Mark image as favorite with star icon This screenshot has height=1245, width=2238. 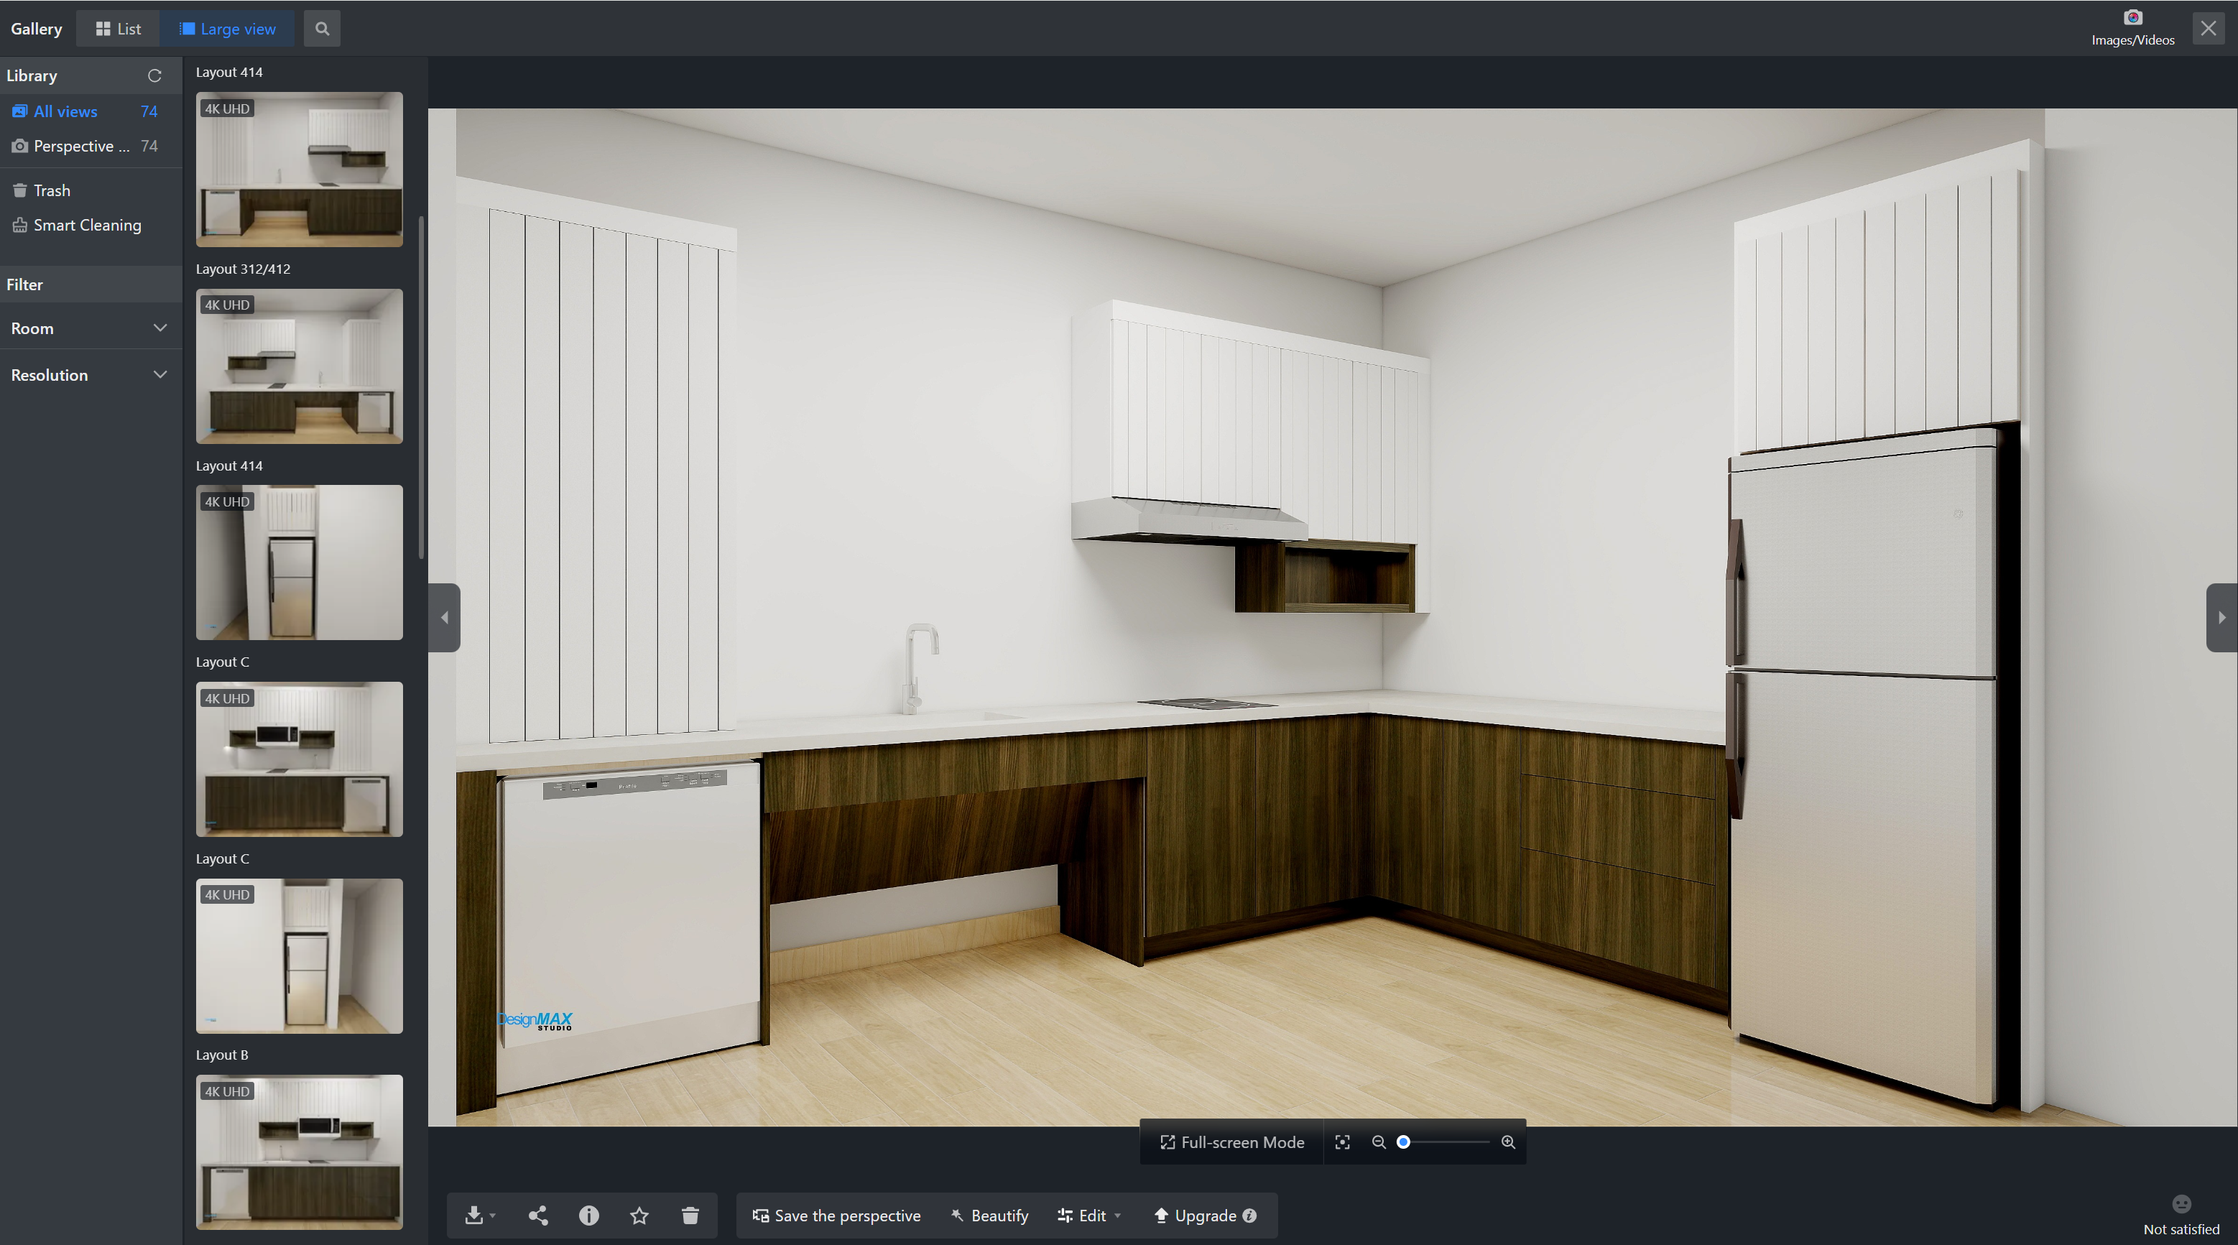tap(639, 1215)
